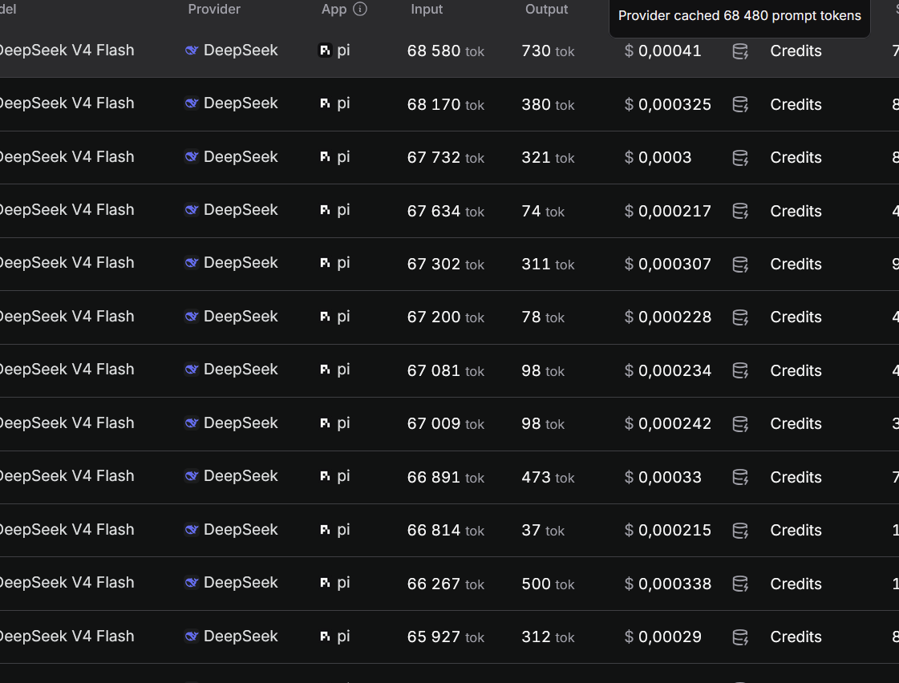
Task: Click cache icon in the $0,000307 row
Action: coord(740,265)
